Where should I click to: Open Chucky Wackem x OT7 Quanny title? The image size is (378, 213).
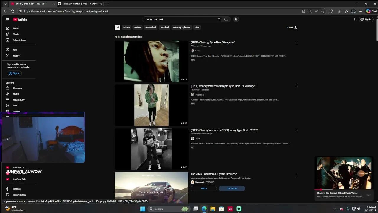click(x=224, y=130)
